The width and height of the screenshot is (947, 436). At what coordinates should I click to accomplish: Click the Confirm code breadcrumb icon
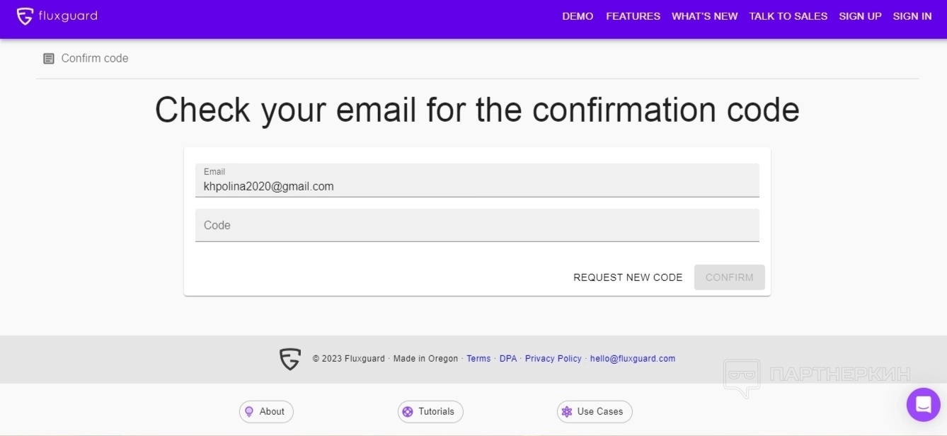click(49, 59)
